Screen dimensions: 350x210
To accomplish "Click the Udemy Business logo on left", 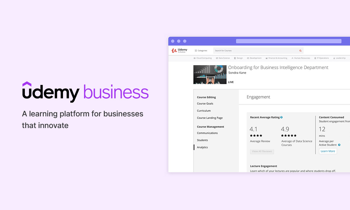I will (x=85, y=92).
